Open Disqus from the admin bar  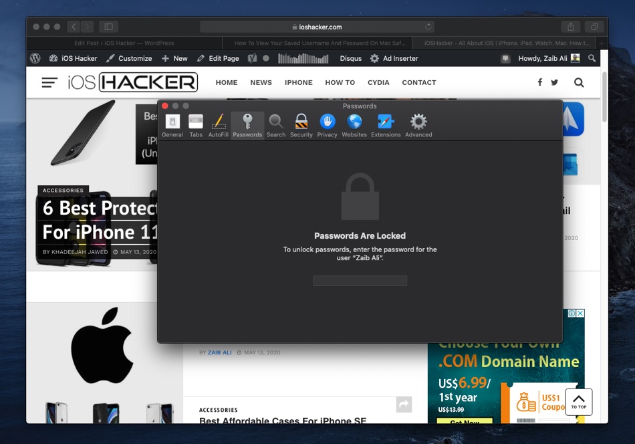pyautogui.click(x=351, y=58)
